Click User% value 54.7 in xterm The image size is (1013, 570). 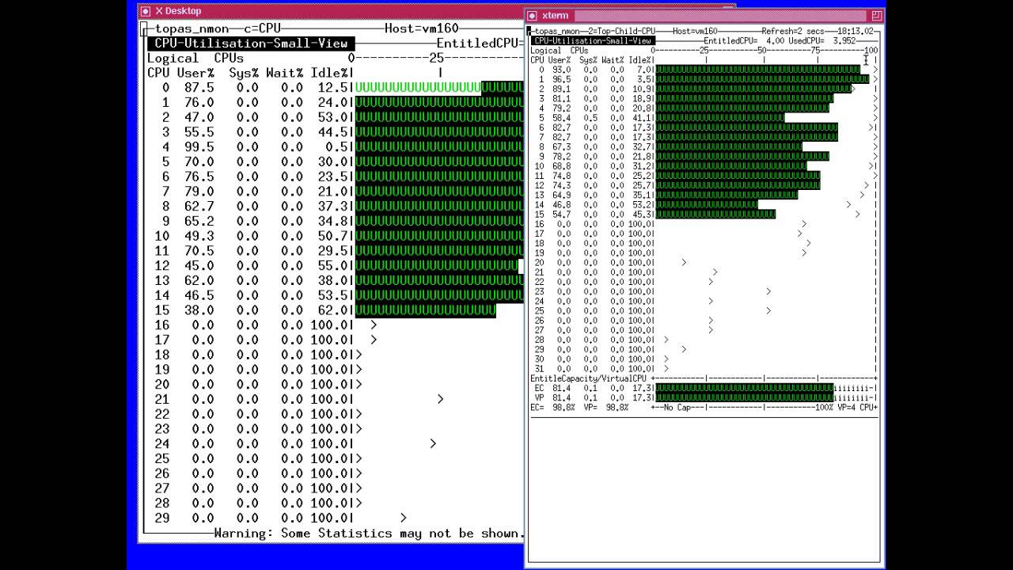click(x=562, y=215)
